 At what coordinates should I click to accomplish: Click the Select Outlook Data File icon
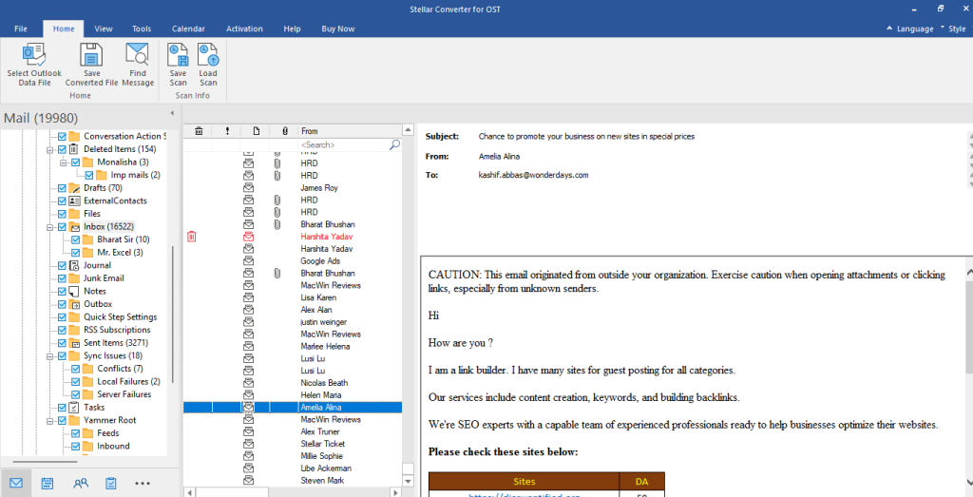coord(34,56)
